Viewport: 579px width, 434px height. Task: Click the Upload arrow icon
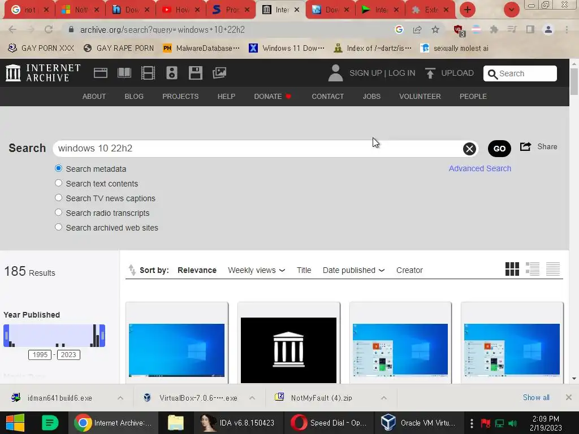[x=430, y=73]
